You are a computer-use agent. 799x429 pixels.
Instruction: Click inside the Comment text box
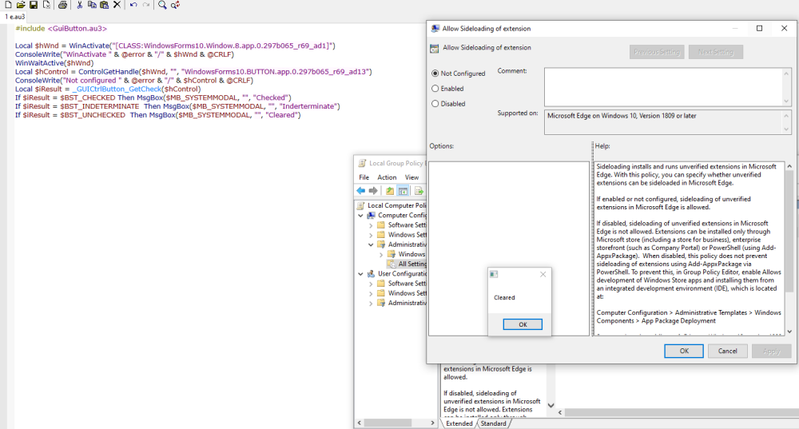(663, 87)
